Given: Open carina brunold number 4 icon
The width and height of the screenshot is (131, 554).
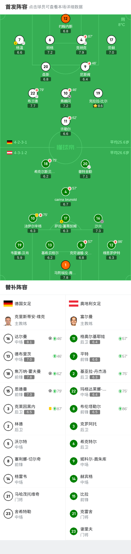Looking at the screenshot, I should pos(66,192).
